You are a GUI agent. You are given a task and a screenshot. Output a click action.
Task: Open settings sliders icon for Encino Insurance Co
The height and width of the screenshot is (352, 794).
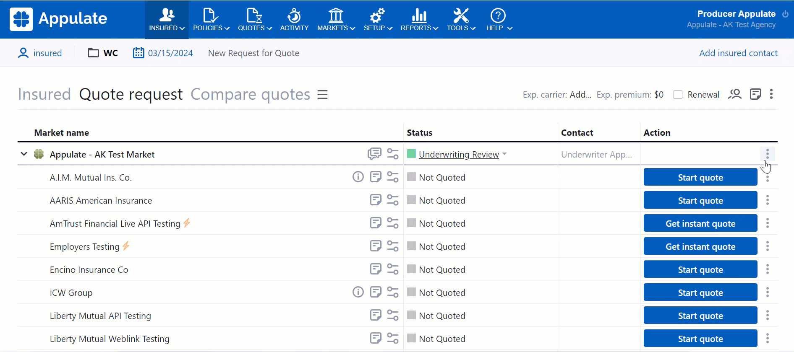pos(393,269)
